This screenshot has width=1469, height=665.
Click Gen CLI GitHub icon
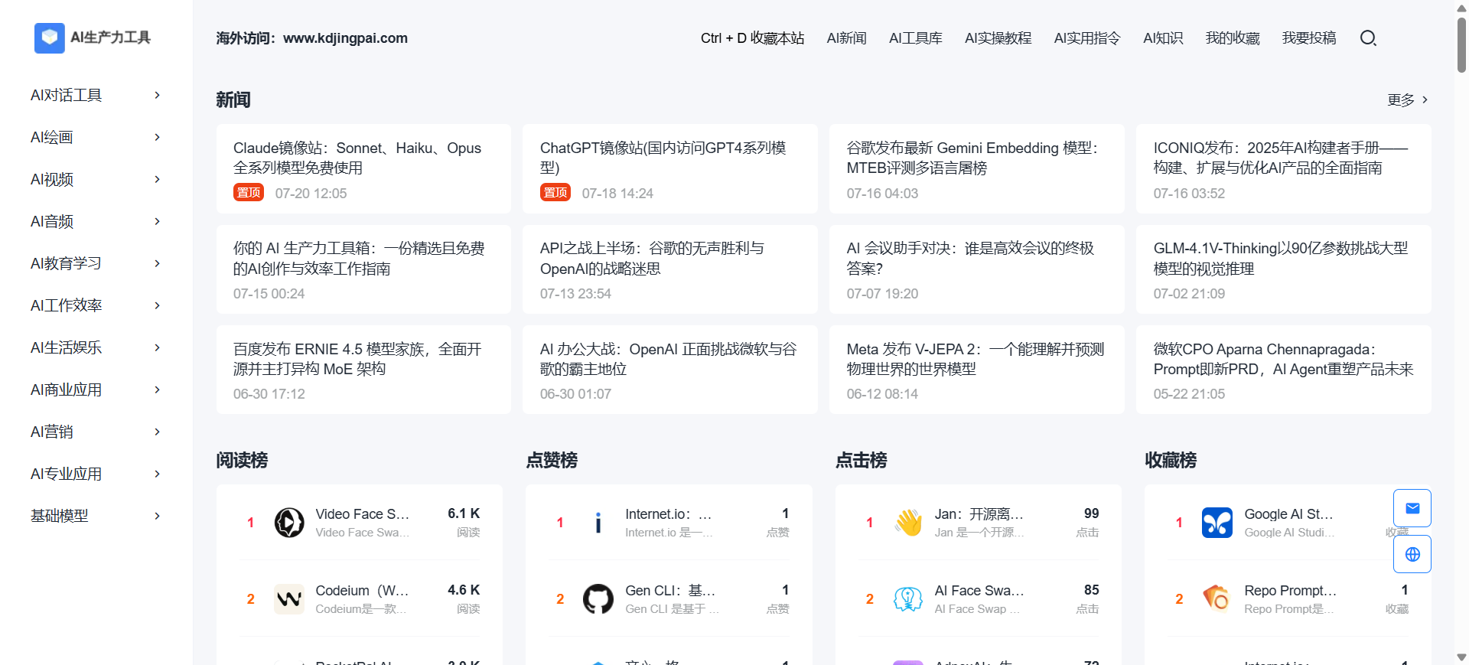[598, 599]
